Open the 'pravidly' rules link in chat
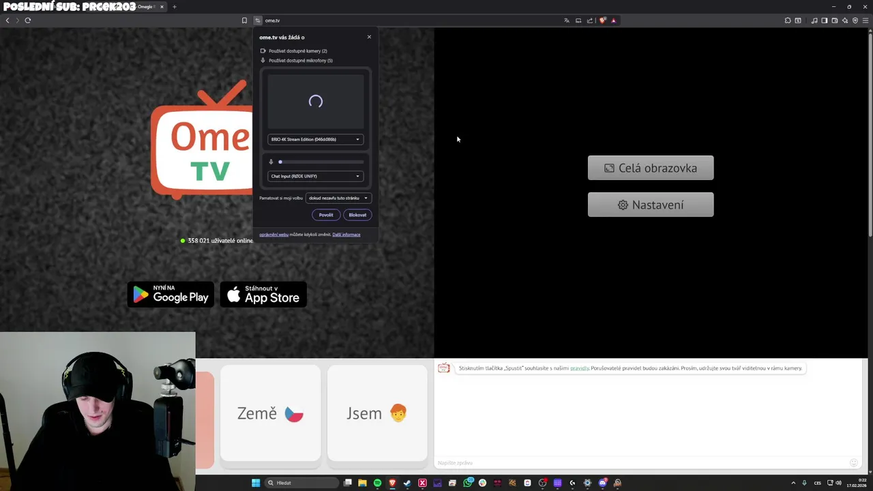 [x=580, y=368]
